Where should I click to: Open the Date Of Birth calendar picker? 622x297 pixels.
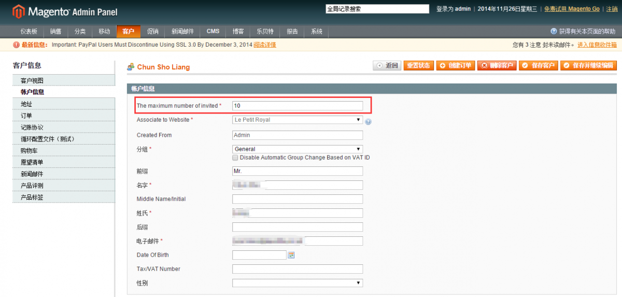[x=291, y=255]
